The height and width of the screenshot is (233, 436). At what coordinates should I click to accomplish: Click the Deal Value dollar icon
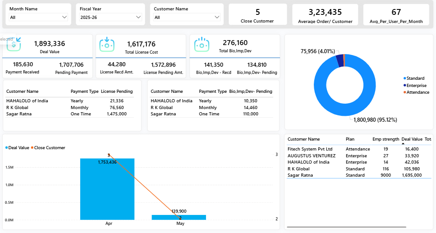click(x=17, y=44)
